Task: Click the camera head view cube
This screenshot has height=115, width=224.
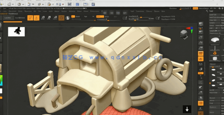Action: pos(184,34)
